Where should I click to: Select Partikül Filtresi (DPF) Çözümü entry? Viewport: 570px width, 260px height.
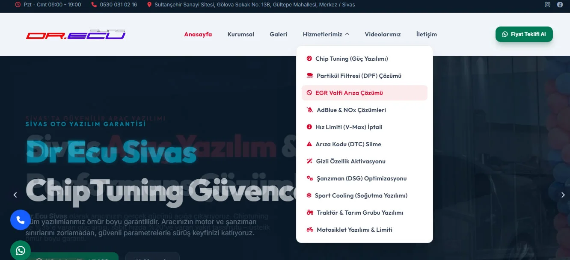[365, 76]
